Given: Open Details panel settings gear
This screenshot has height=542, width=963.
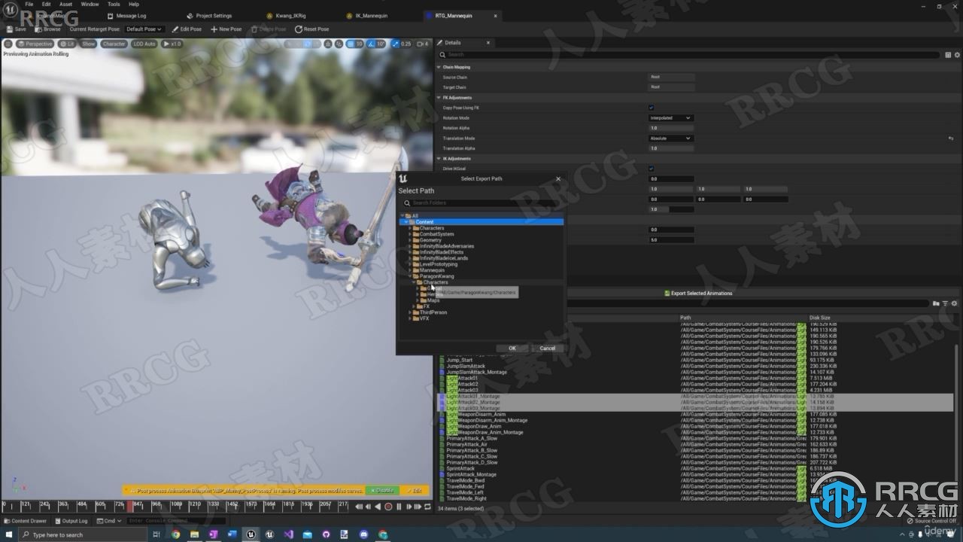Looking at the screenshot, I should click(x=957, y=55).
